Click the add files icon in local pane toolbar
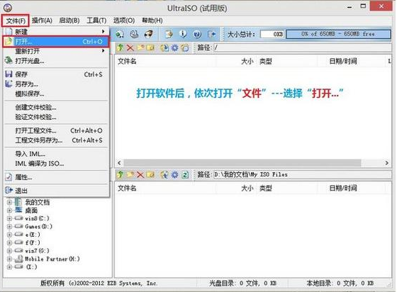Screen dimensions: 397x292 pos(164,174)
